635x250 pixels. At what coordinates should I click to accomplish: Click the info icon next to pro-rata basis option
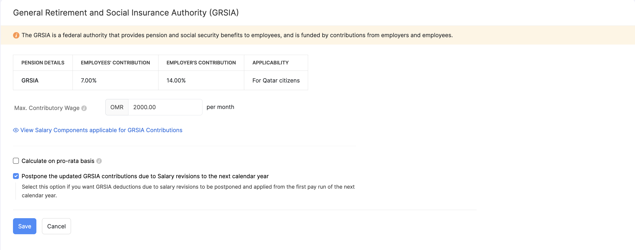click(x=99, y=161)
